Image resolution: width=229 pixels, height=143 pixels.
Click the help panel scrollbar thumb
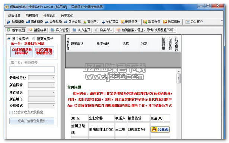[x=179, y=79]
